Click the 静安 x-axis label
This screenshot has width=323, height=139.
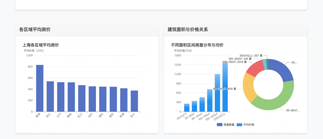(69, 115)
